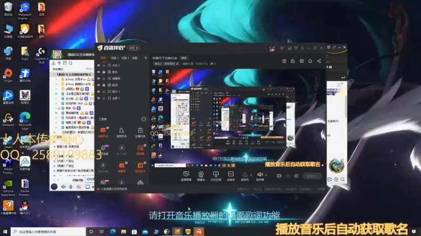Open the dropdown arrow beside the speaker
421x236 pixels.
click(266, 175)
